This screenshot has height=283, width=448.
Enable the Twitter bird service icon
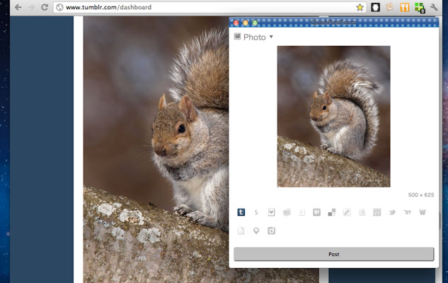point(392,212)
